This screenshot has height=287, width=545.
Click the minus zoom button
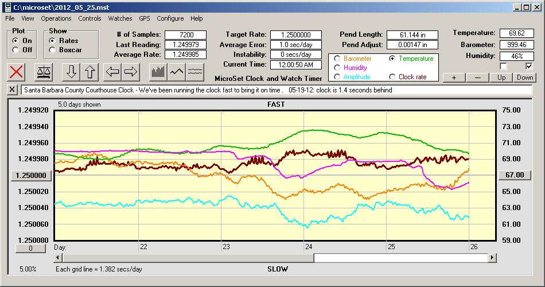[477, 77]
